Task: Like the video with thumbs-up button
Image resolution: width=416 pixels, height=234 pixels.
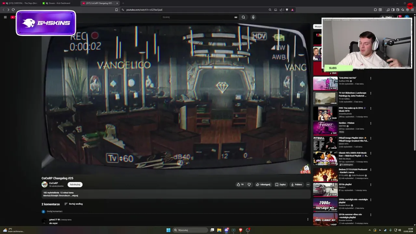Action: point(240,185)
